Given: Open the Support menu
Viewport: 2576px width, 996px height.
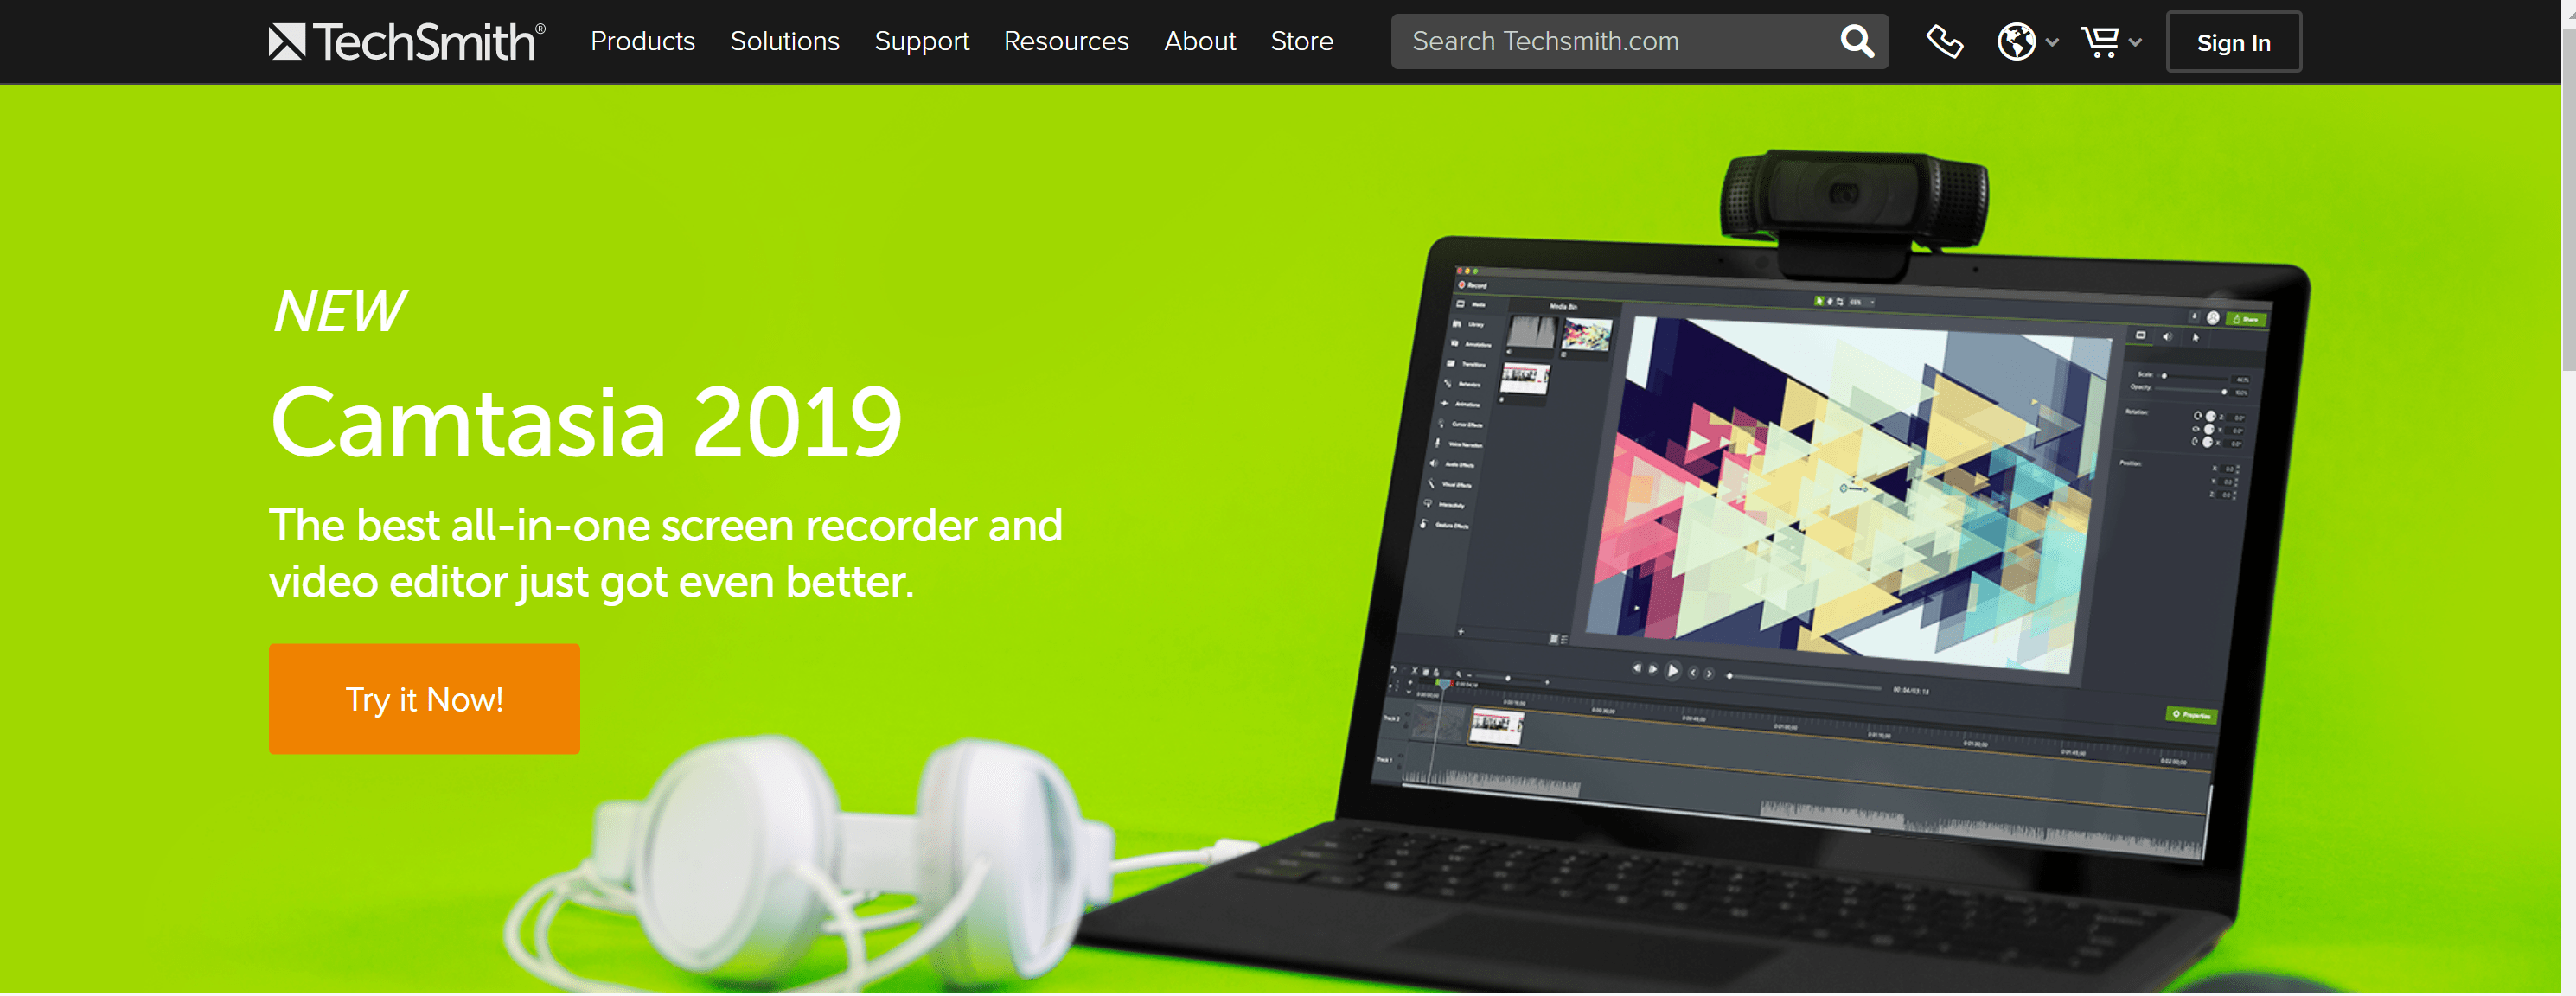Looking at the screenshot, I should (921, 41).
